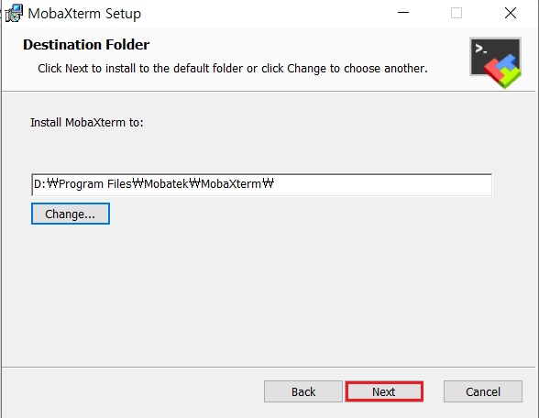Image resolution: width=539 pixels, height=418 pixels.
Task: Click the 'Click Next to install' instruction text
Action: (233, 69)
